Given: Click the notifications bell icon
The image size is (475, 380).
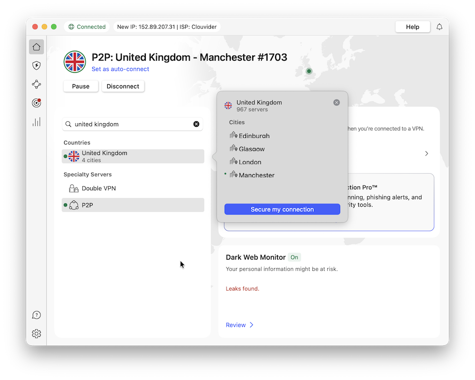Looking at the screenshot, I should (439, 27).
